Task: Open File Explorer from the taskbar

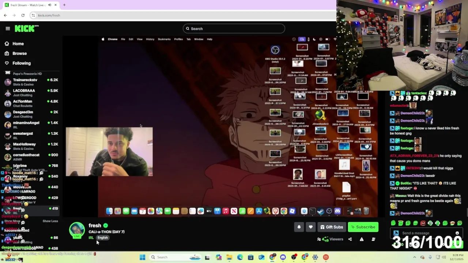Action: 229,257
